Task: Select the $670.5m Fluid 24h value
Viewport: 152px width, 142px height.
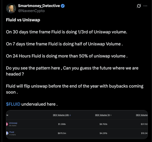Action: point(62,133)
